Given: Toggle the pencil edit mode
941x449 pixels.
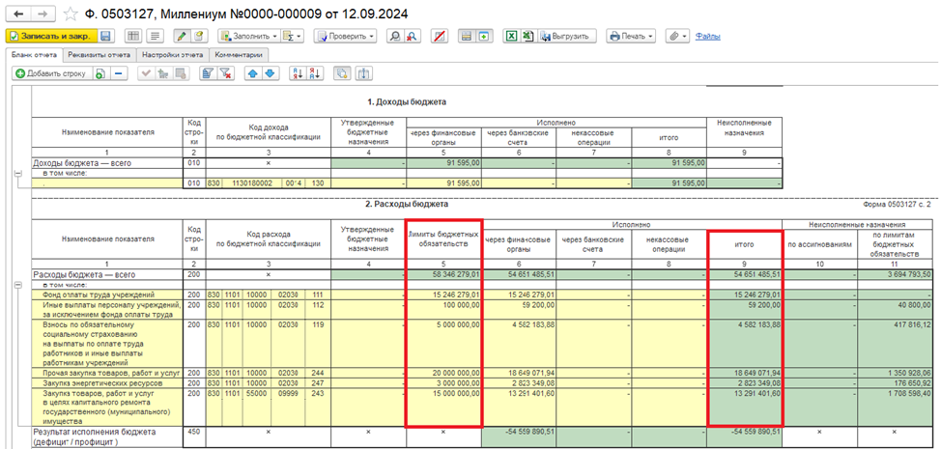Looking at the screenshot, I should click(180, 36).
